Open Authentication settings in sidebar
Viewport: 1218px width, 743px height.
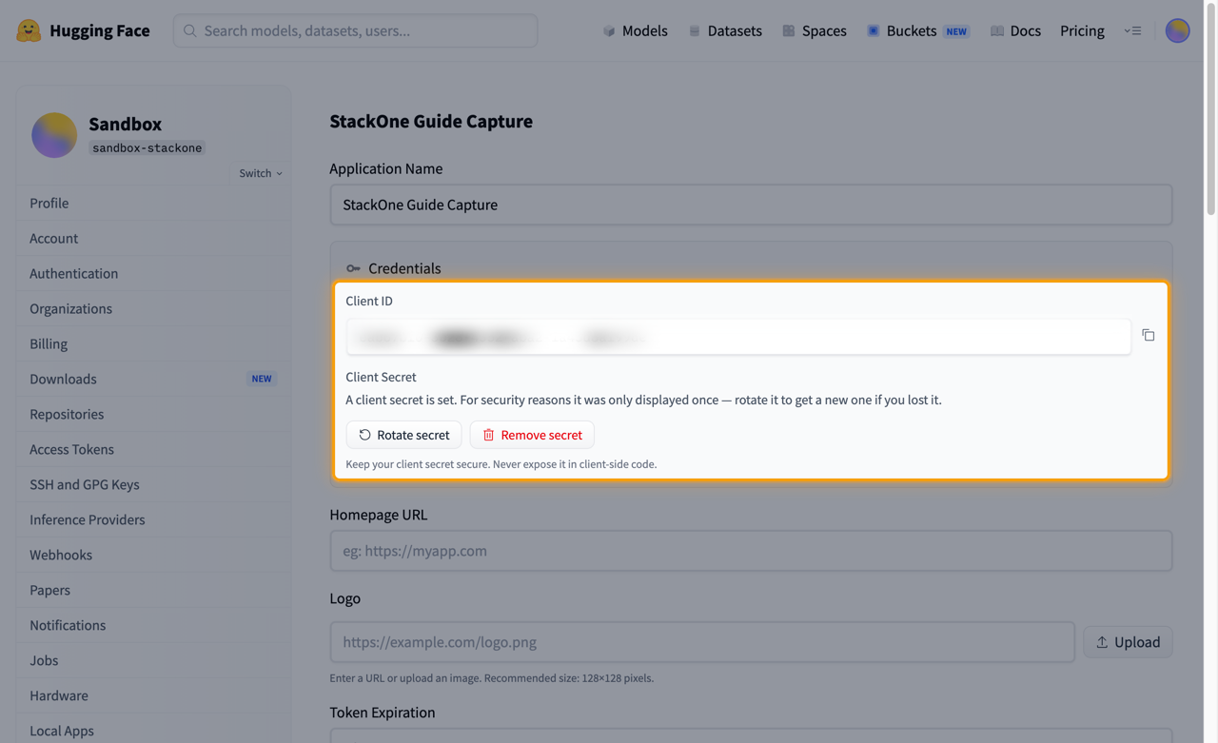[x=153, y=273]
